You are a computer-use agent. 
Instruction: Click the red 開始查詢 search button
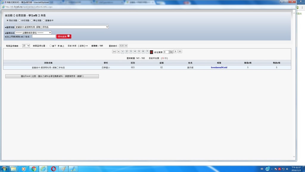tap(64, 36)
